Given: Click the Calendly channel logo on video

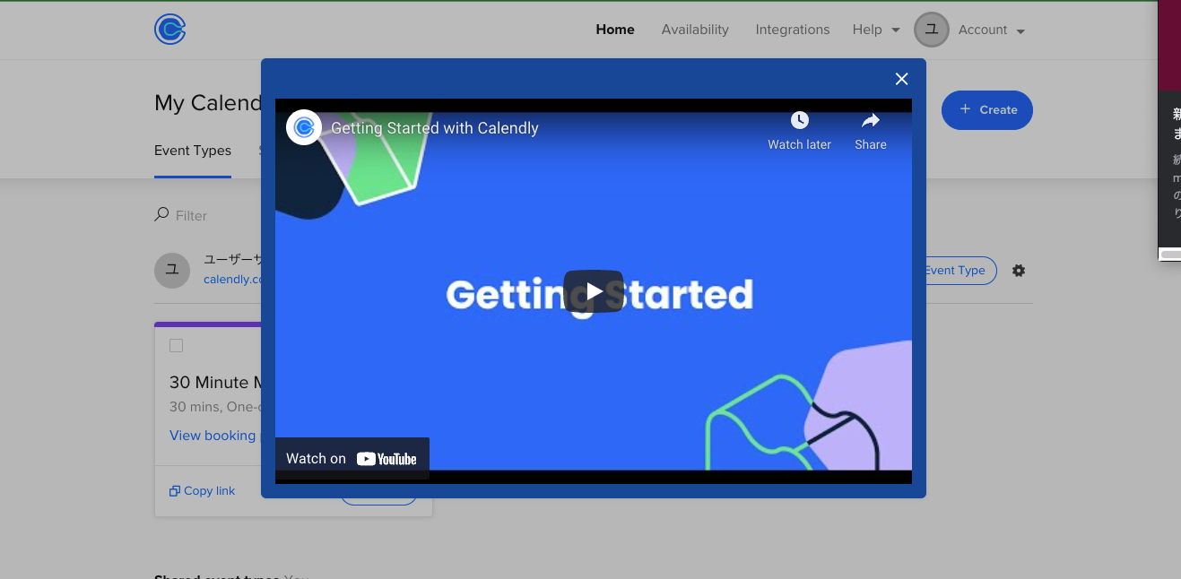Looking at the screenshot, I should tap(304, 127).
